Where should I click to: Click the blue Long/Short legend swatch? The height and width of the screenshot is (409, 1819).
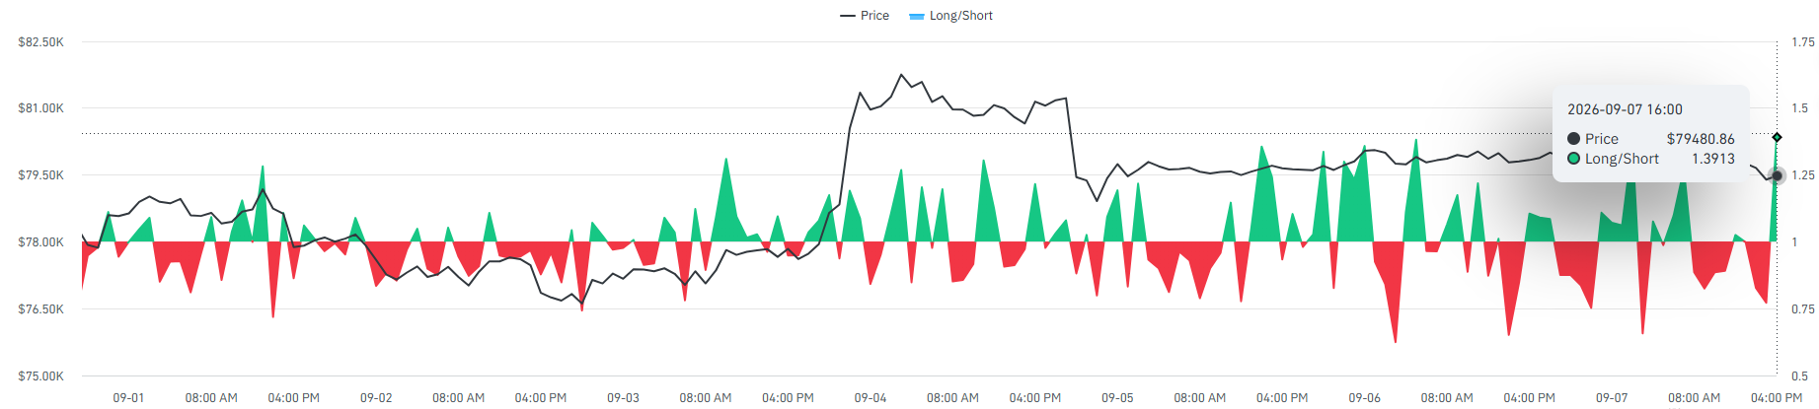pos(917,17)
